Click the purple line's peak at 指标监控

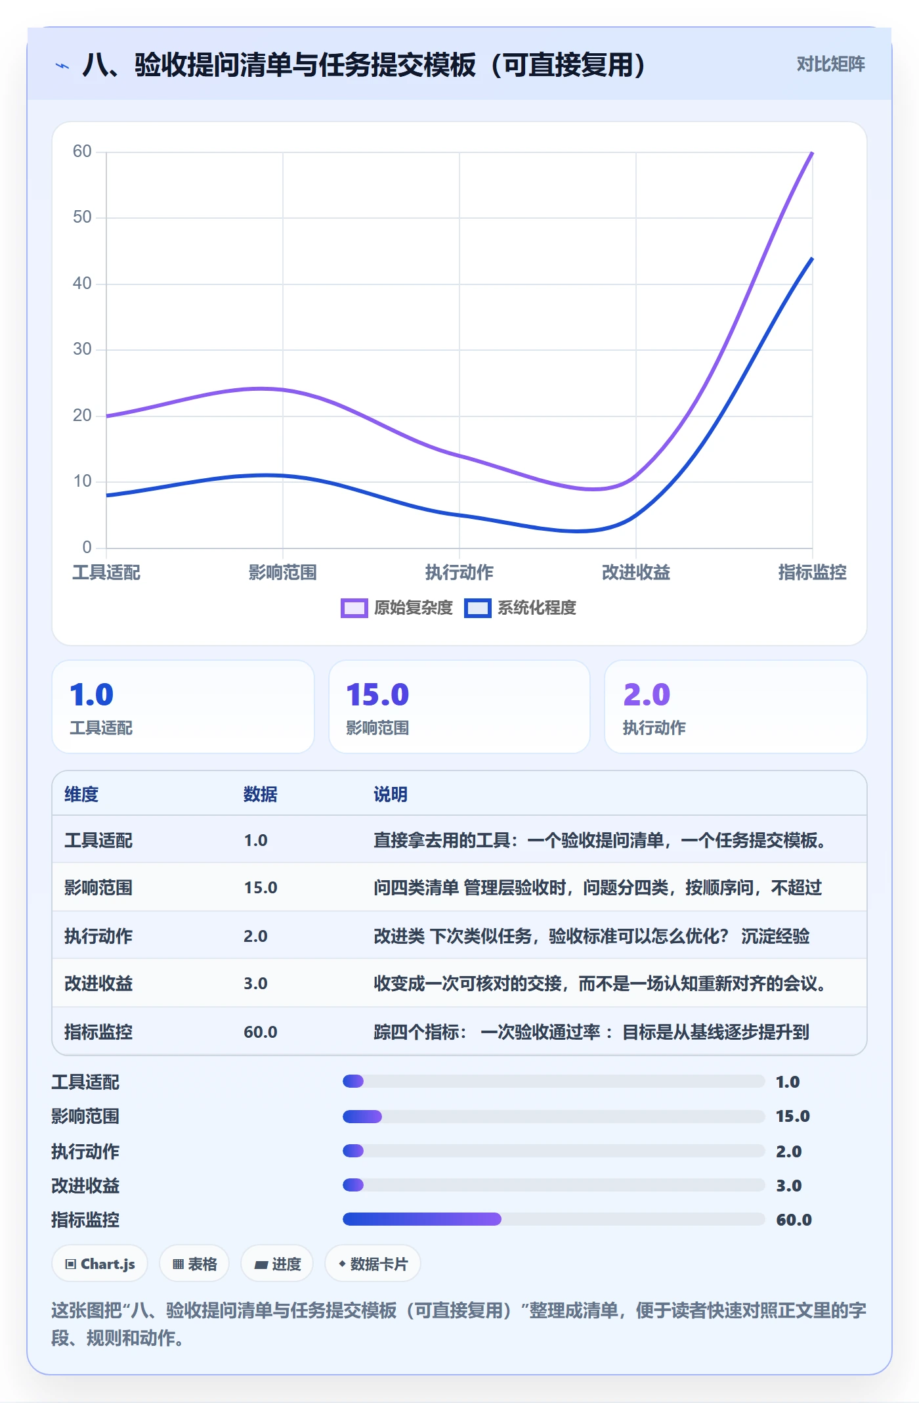[x=812, y=153]
